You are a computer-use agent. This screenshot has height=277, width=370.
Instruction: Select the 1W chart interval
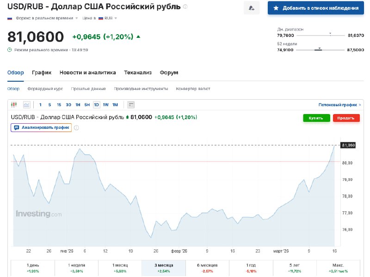pyautogui.click(x=105, y=105)
